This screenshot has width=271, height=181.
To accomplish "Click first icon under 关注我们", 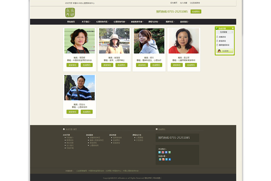I will point(160,152).
